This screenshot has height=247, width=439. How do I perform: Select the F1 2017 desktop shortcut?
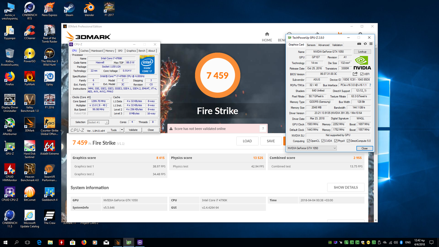click(x=109, y=10)
